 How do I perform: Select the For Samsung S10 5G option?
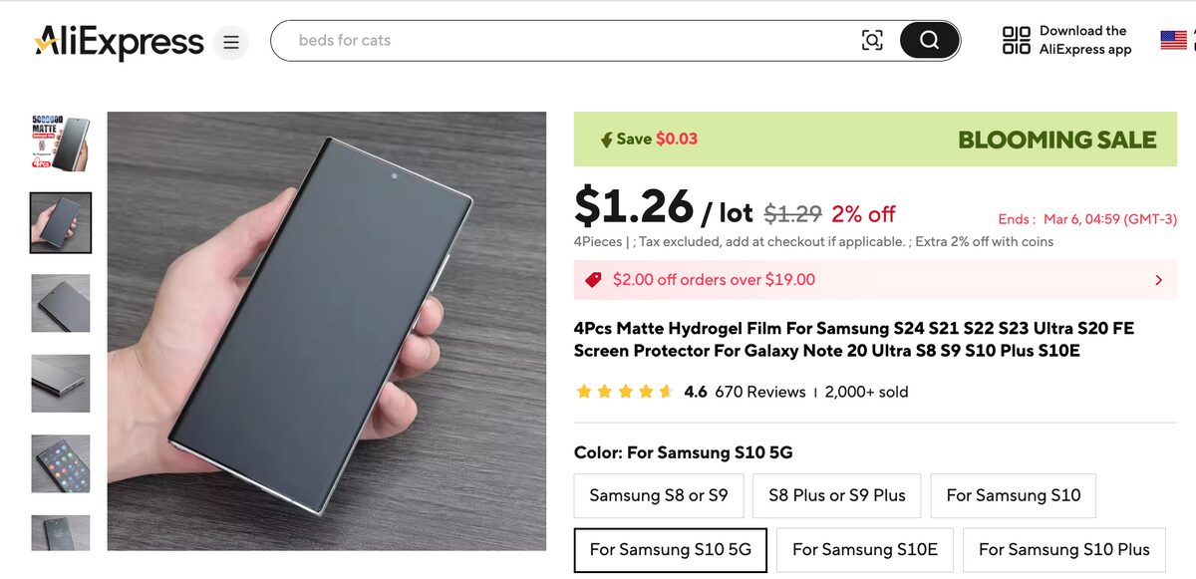point(669,549)
